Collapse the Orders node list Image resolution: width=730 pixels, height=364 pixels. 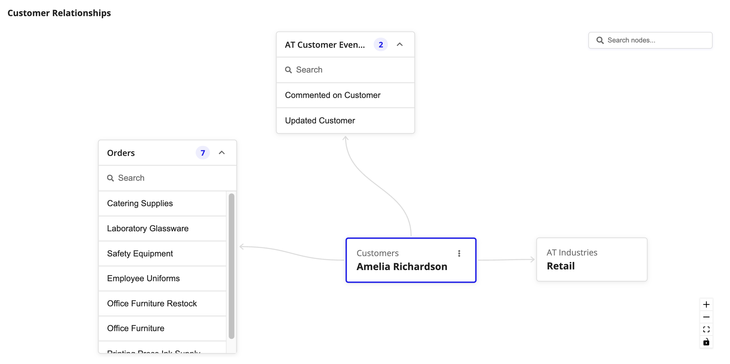(222, 153)
